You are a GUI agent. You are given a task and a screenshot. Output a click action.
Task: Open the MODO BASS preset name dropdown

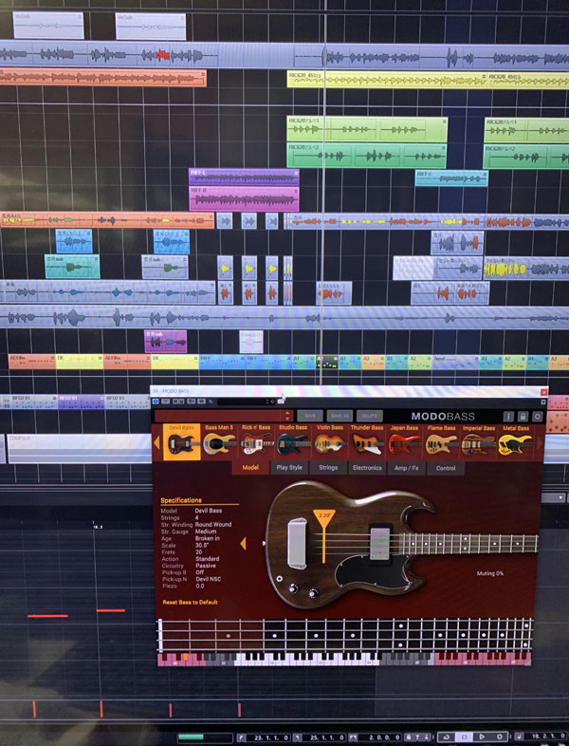pyautogui.click(x=218, y=417)
